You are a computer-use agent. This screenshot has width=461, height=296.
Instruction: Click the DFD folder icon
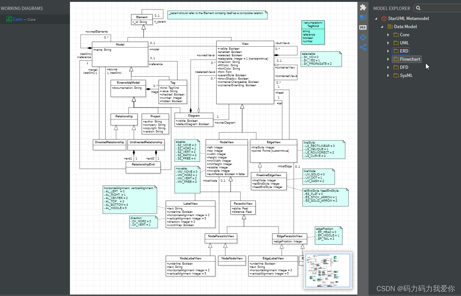pyautogui.click(x=396, y=67)
